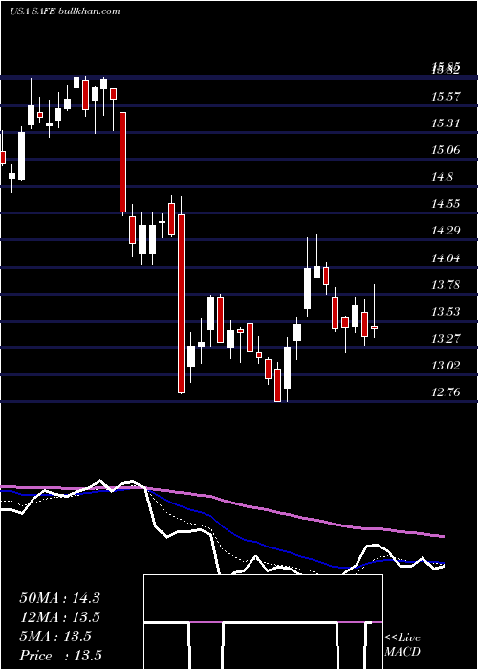Screen dimensions: 478x670
Task: Select the 13.53 price axis label
Action: [445, 311]
